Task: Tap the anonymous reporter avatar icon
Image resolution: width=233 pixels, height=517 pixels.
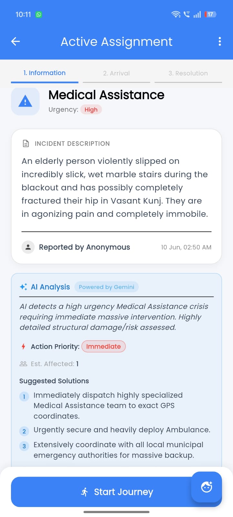Action: (x=28, y=247)
